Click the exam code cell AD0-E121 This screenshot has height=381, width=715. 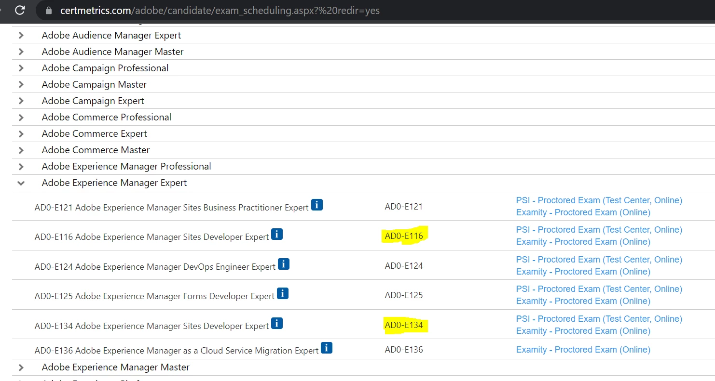(x=404, y=207)
